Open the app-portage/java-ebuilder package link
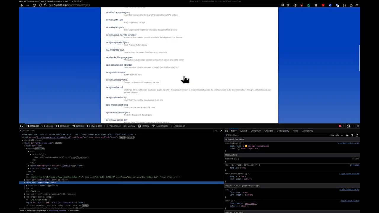Screen dimensions: 379x213 [119, 65]
